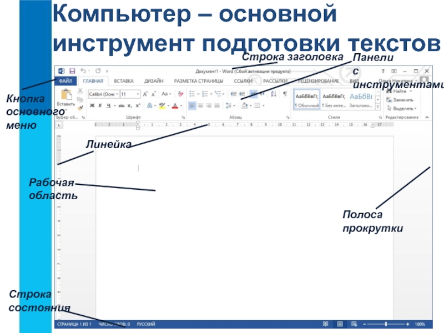The width and height of the screenshot is (444, 333).
Task: Expand the Styles gallery with the More arrow
Action: coord(378,107)
